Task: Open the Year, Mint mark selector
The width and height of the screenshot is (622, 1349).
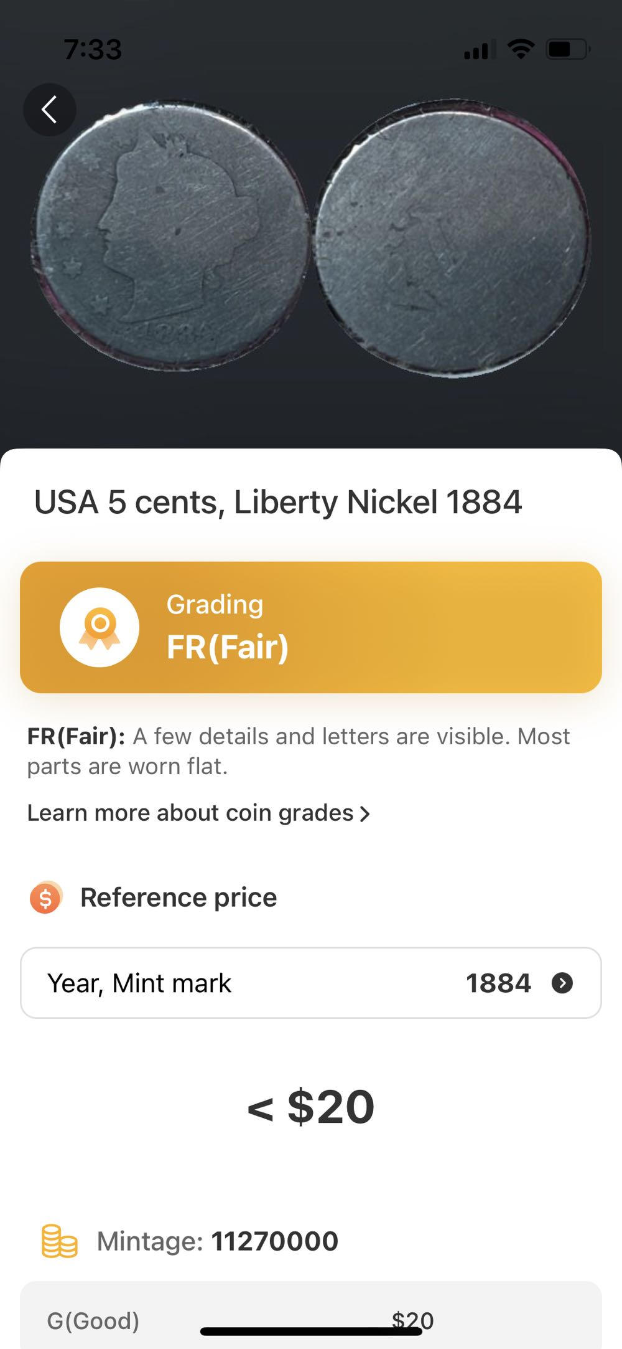Action: [310, 983]
